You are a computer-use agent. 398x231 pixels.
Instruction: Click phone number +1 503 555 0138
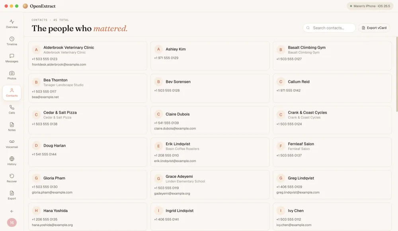pos(45,124)
